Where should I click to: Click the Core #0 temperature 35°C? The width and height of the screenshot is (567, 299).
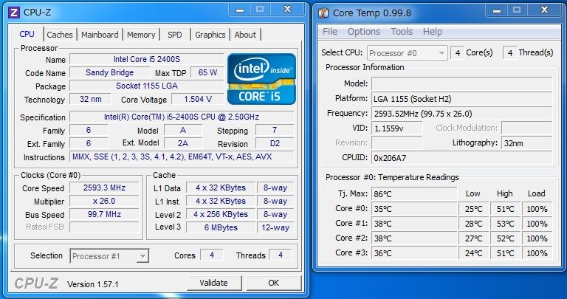[414, 209]
